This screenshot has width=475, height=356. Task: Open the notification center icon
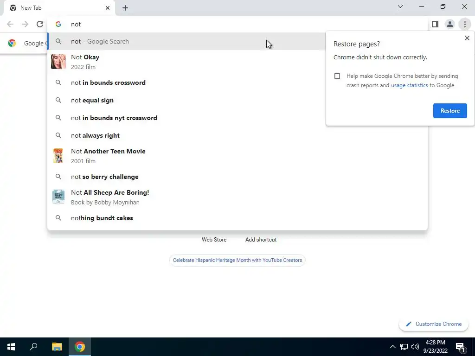coord(460,347)
